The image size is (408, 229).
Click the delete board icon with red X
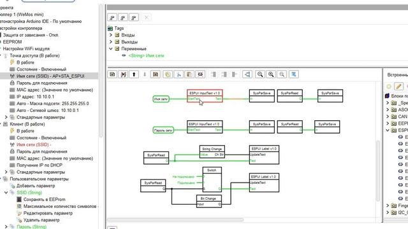tap(123, 74)
